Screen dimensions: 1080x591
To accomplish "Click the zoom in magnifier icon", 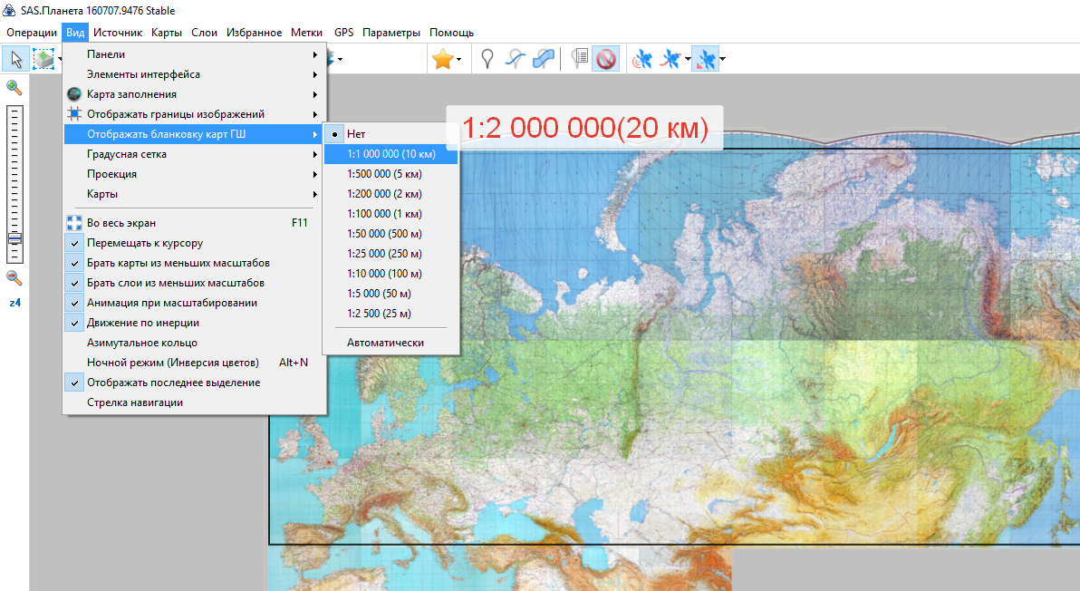I will click(14, 87).
